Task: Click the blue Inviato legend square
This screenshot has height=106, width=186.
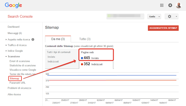Action: click(82, 58)
